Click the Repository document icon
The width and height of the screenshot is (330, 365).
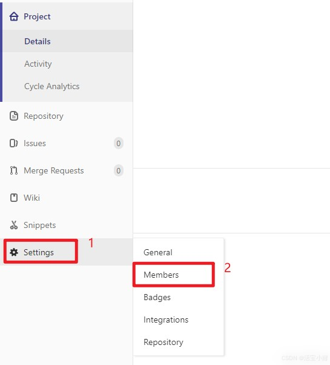(14, 116)
